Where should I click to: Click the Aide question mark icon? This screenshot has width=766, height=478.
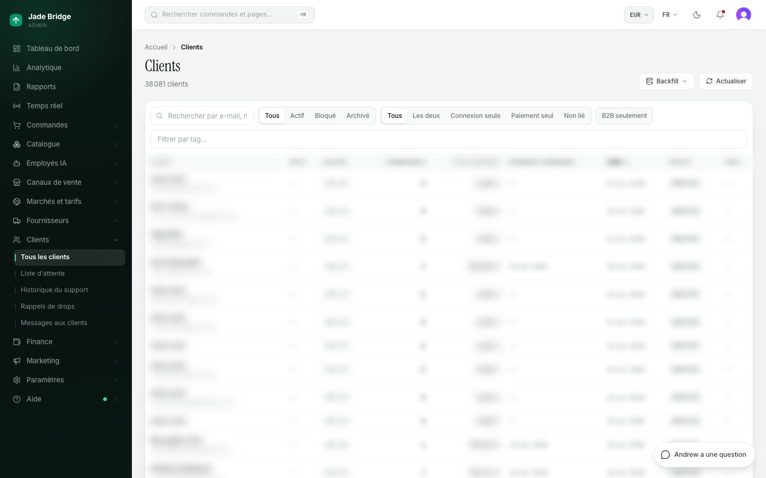coord(16,399)
